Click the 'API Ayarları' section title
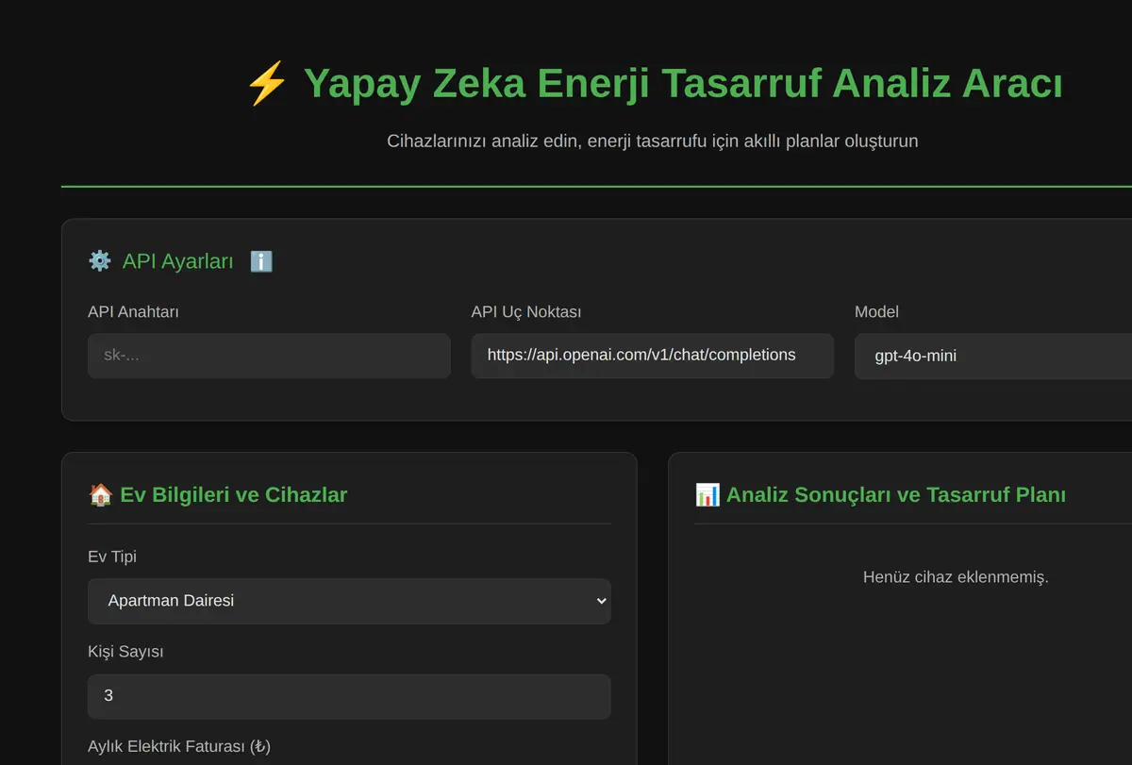 tap(177, 261)
